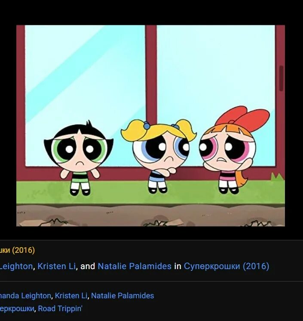Click "Leighton" in the photo caption sentence
The width and height of the screenshot is (303, 321).
tap(16, 266)
